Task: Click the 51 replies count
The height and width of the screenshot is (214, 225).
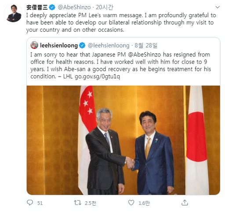Action: (40, 203)
